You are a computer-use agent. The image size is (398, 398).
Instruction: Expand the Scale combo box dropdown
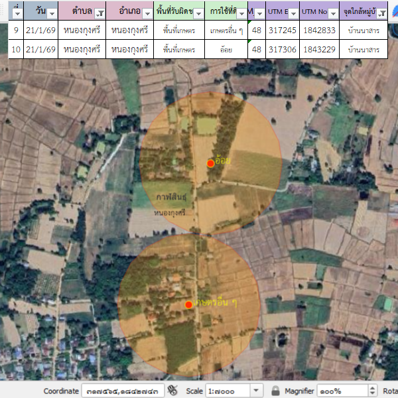tap(256, 391)
